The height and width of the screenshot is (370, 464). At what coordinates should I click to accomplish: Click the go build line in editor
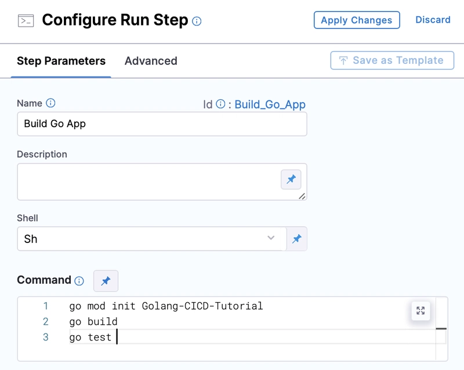pos(93,321)
